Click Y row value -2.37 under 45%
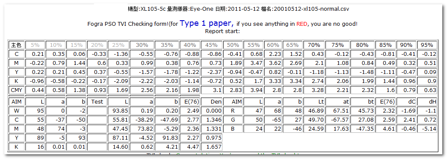447x159 pixels. pyautogui.click(x=211, y=72)
